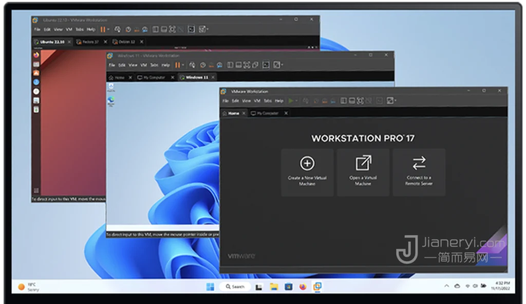This screenshot has height=304, width=526.
Task: Open Help menu in front VMware Workstation window
Action: coord(279,101)
